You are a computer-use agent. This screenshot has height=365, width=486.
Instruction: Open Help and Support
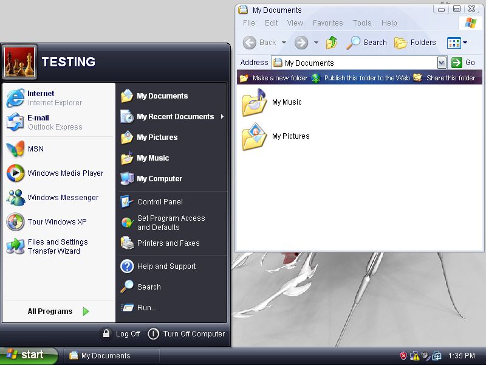pyautogui.click(x=172, y=266)
